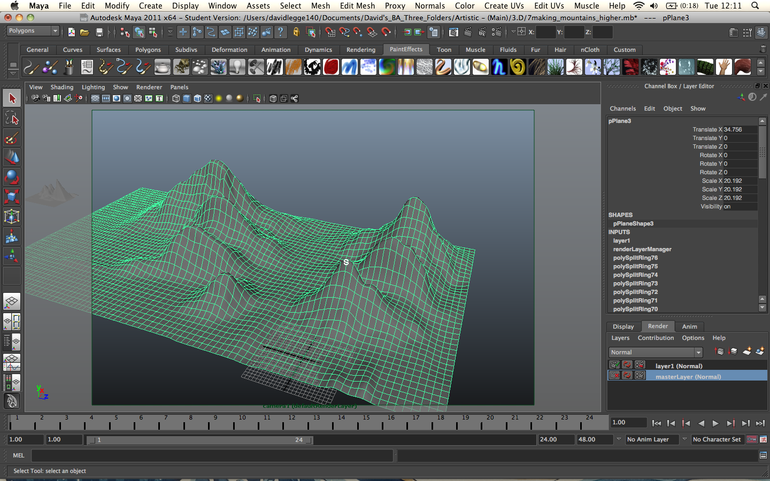Open the scene file folder icon
Viewport: 770px width, 481px height.
click(x=84, y=33)
